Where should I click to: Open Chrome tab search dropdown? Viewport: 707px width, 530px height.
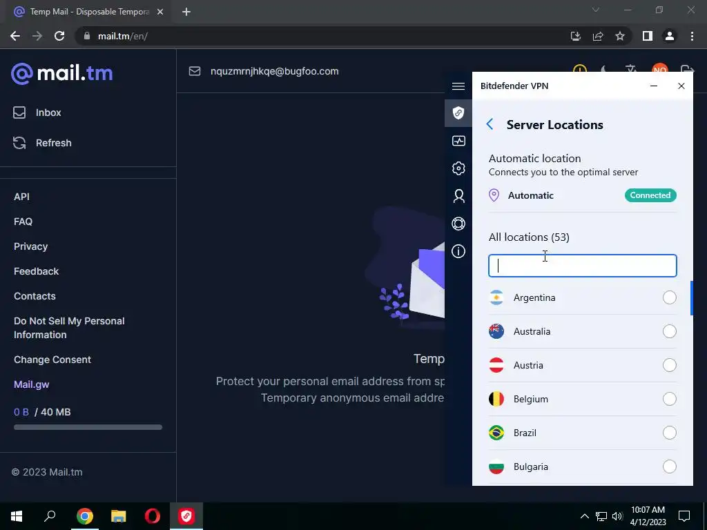[x=596, y=10]
